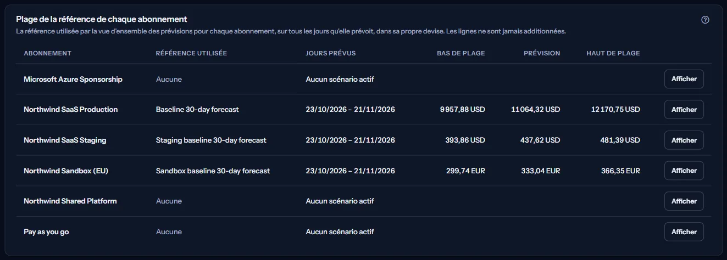
Task: Click the 9 957,88 USD low range value
Action: (x=463, y=110)
